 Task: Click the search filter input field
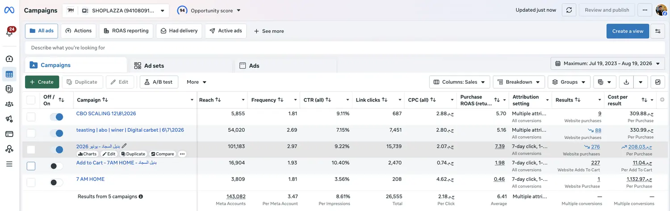click(344, 48)
